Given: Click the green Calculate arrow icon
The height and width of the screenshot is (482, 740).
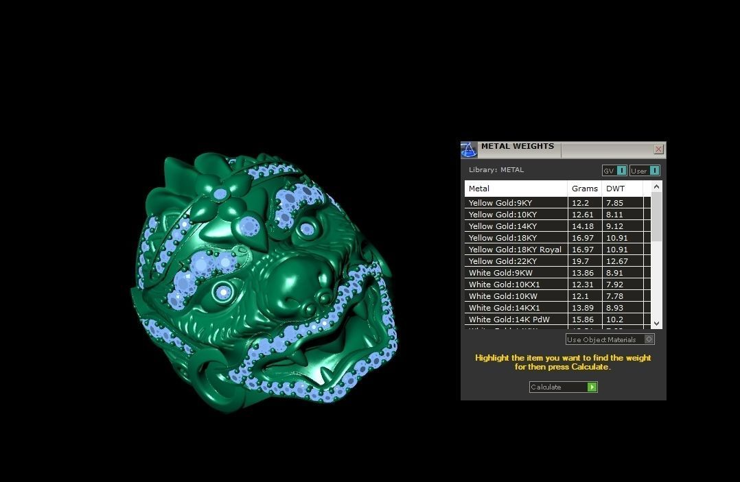Looking at the screenshot, I should pyautogui.click(x=592, y=387).
